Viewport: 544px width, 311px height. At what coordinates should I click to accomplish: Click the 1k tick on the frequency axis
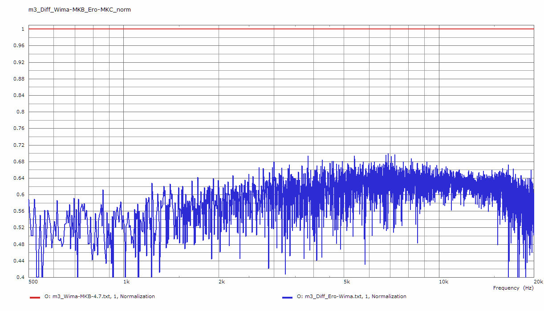click(126, 282)
